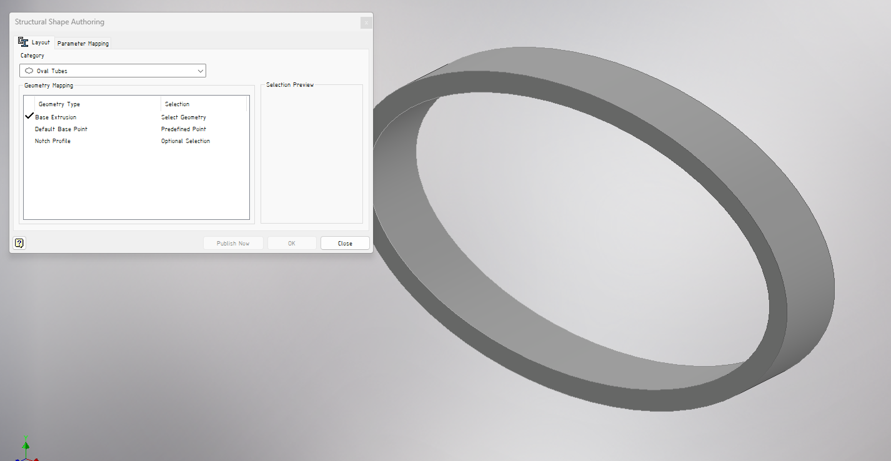Switch to the Parameter Mapping tab

click(x=82, y=43)
